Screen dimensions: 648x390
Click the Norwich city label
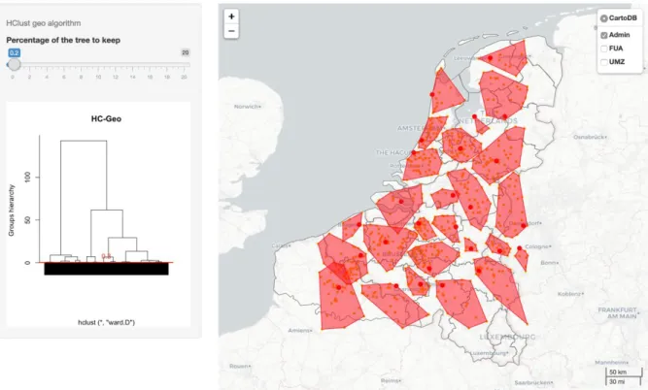pos(247,107)
